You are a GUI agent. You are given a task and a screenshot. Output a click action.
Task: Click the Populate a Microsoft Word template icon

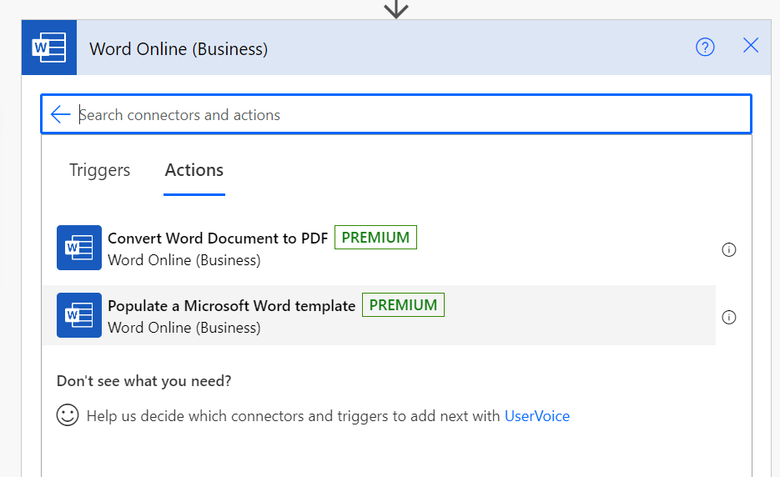[x=79, y=315]
